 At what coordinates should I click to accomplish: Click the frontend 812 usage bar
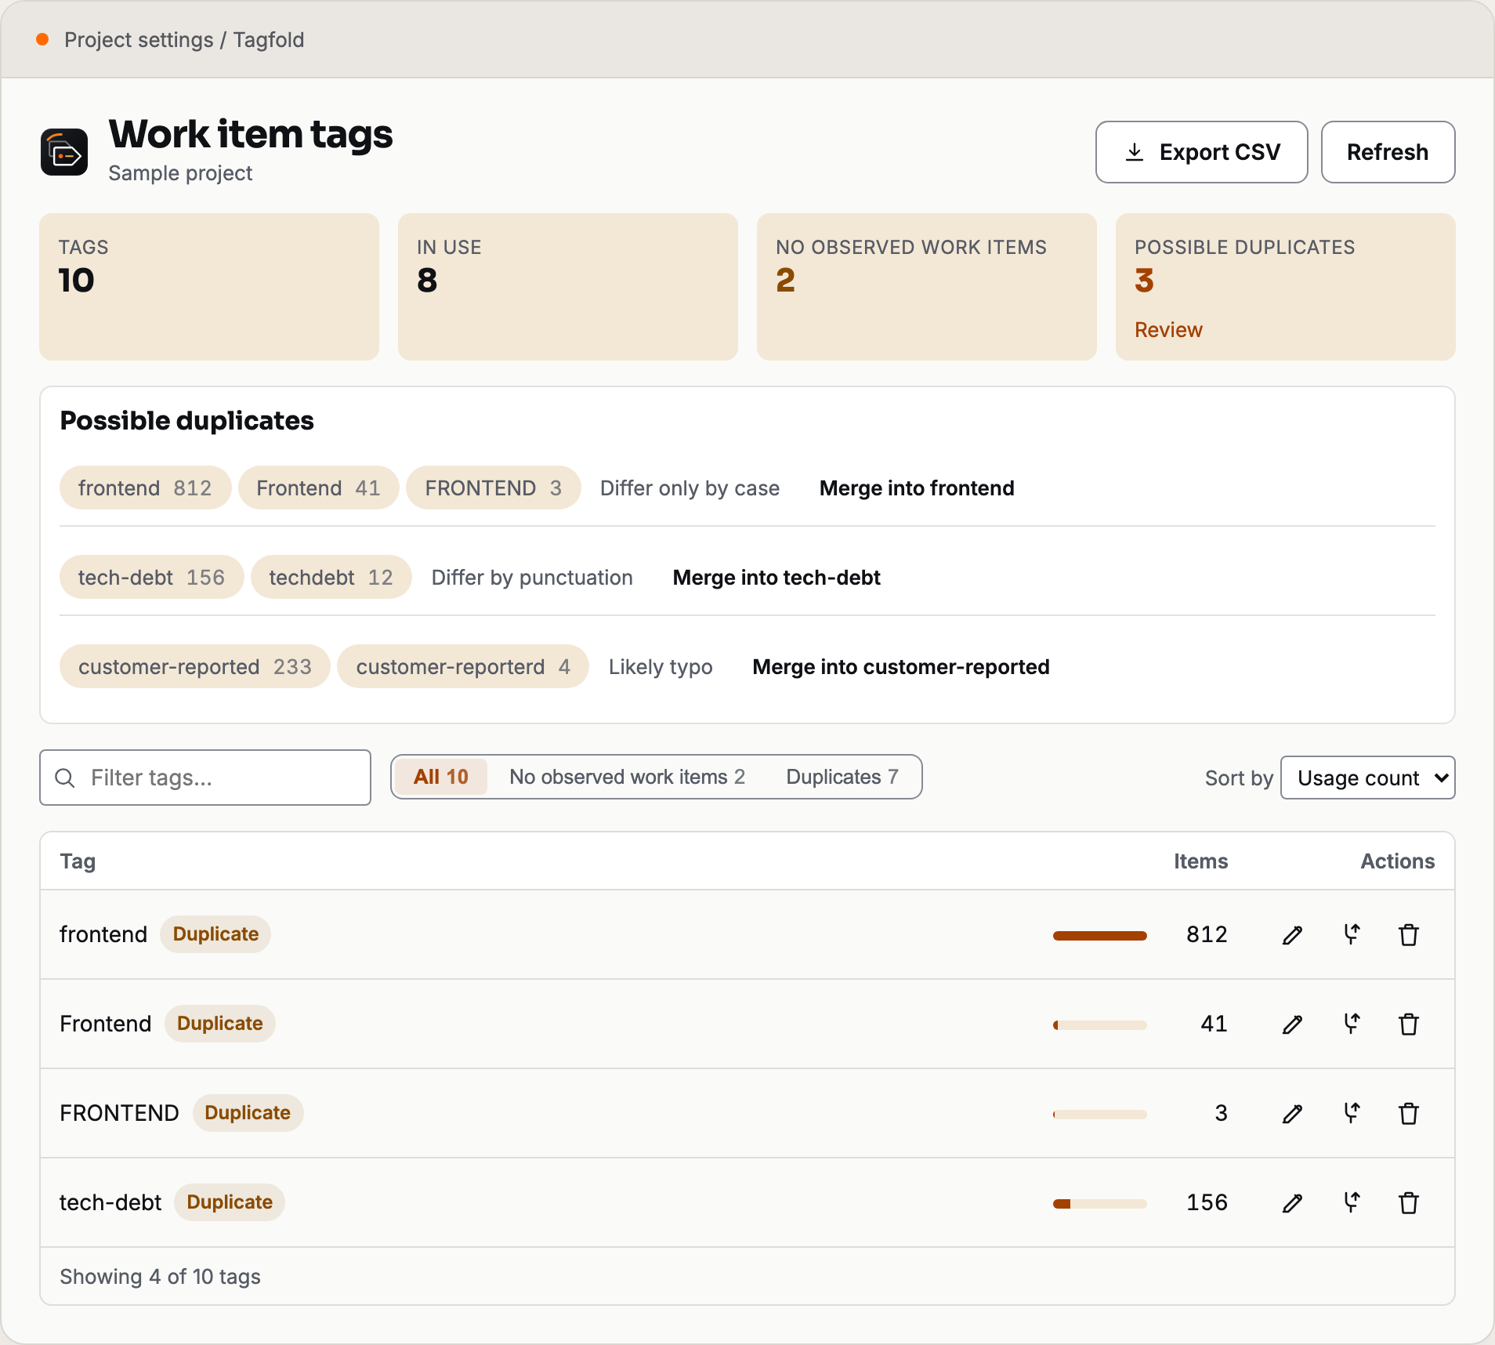1100,935
